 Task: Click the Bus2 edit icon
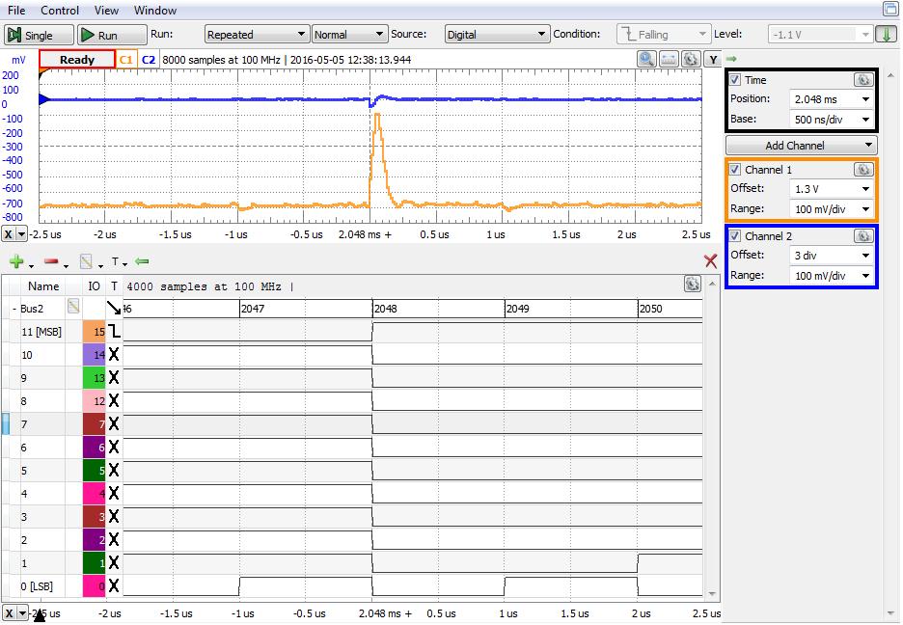[73, 307]
